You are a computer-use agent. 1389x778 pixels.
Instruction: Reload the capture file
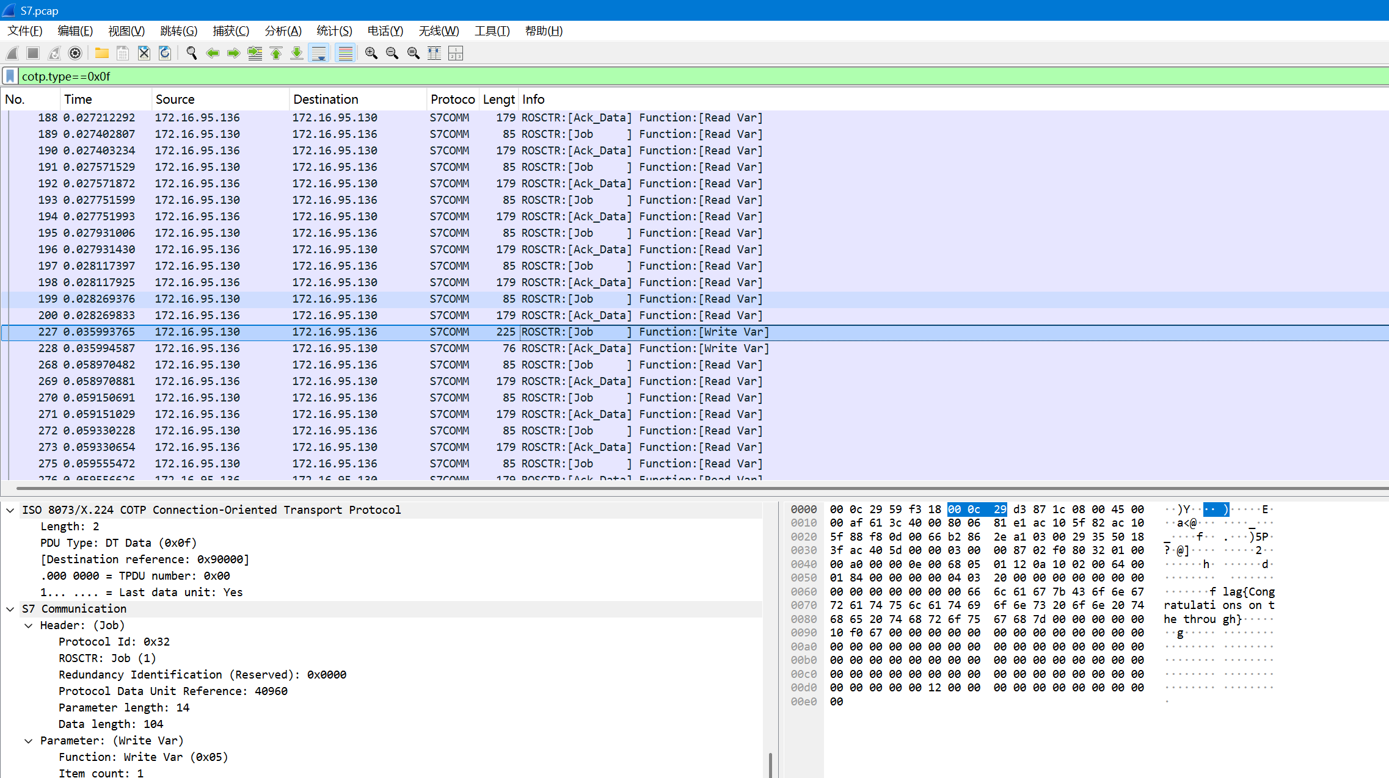(x=165, y=54)
